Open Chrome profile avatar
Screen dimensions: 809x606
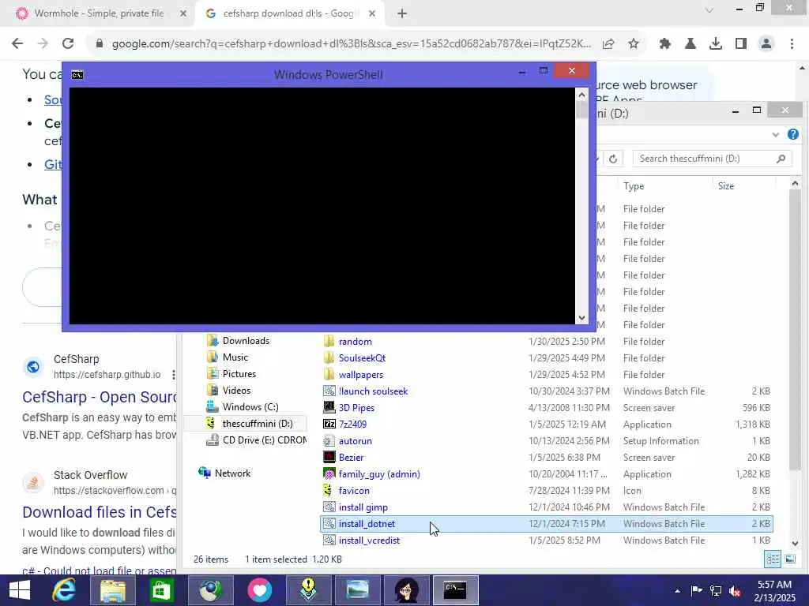[766, 44]
